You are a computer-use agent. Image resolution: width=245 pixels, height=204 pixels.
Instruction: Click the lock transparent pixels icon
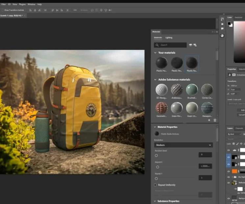pyautogui.click(x=233, y=144)
